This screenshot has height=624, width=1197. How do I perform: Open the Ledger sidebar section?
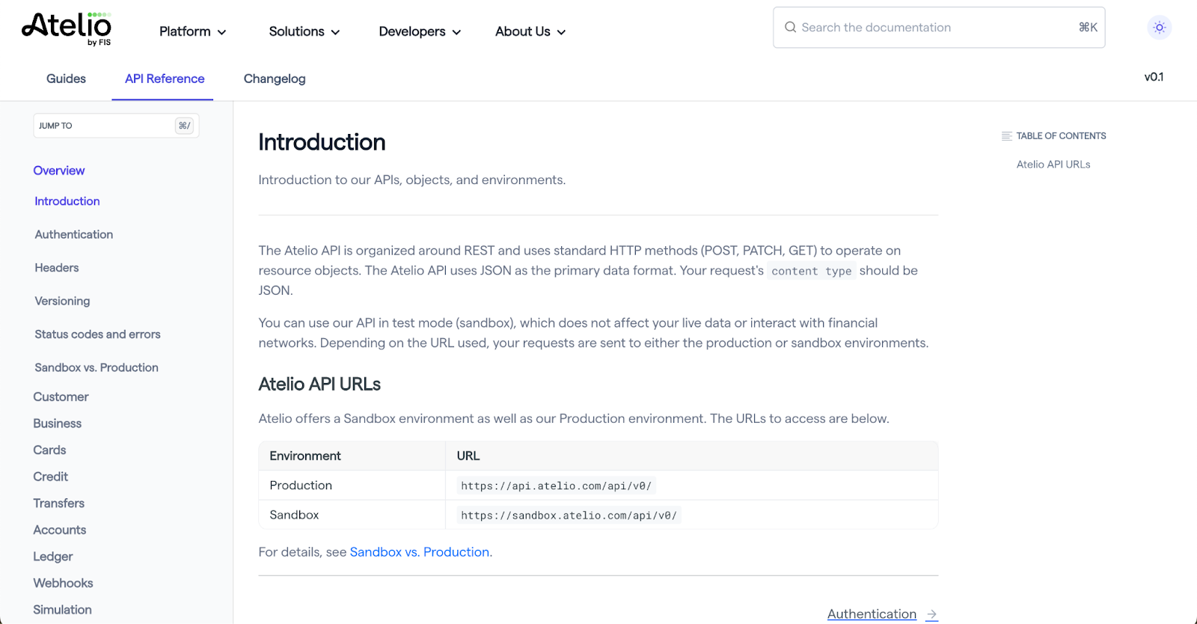(53, 557)
